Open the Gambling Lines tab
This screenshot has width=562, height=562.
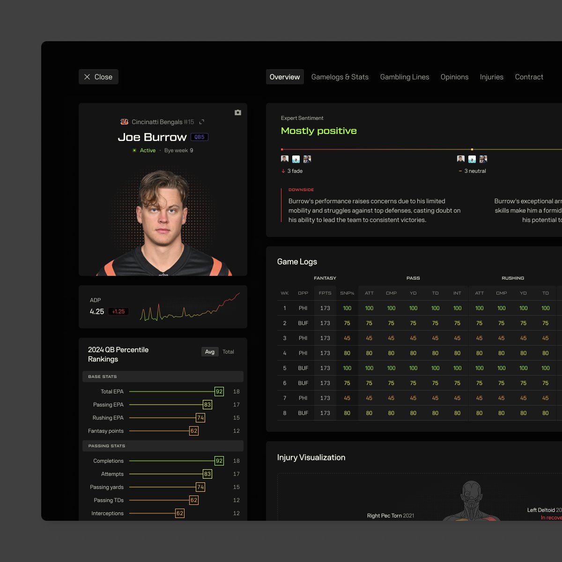pyautogui.click(x=405, y=77)
